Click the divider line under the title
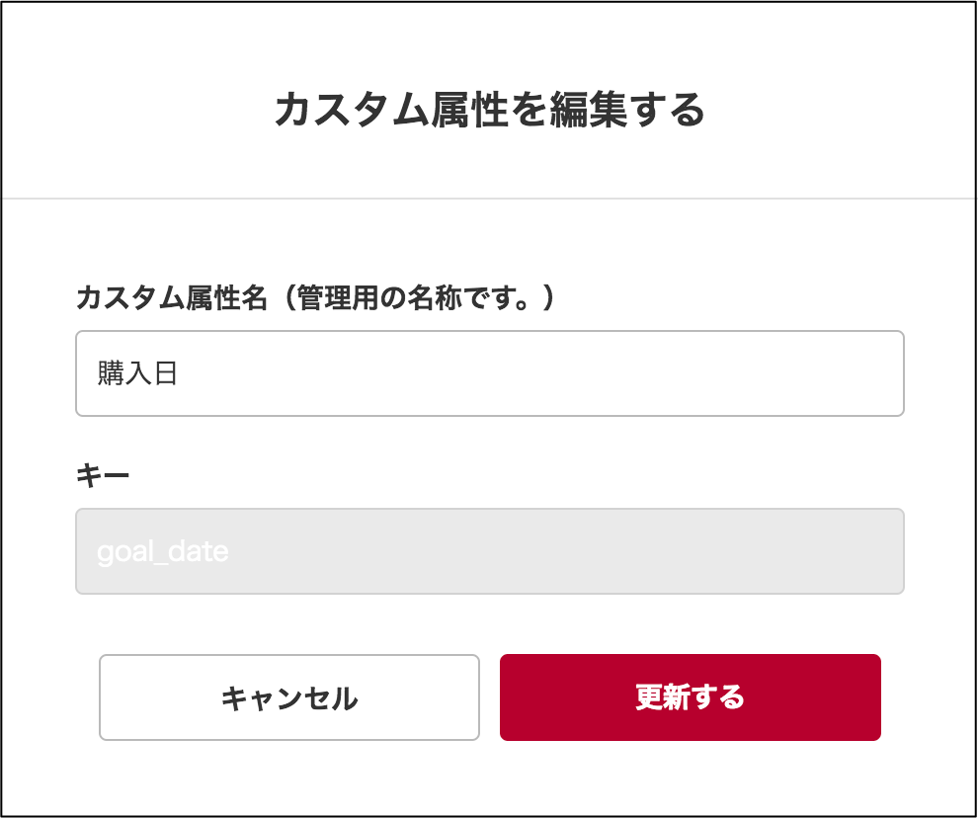This screenshot has width=978, height=818. click(489, 199)
